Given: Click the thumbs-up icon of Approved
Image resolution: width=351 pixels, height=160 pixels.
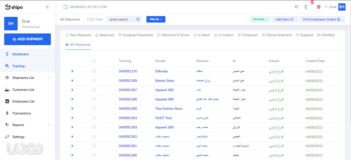Looking at the screenshot, I should point(97,35).
